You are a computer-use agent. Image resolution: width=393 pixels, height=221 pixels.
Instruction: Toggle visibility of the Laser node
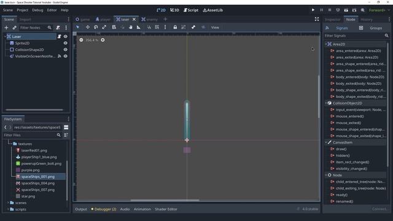(66, 37)
